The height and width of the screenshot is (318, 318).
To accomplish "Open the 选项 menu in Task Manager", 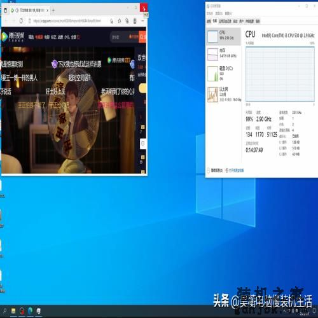I will (219, 13).
